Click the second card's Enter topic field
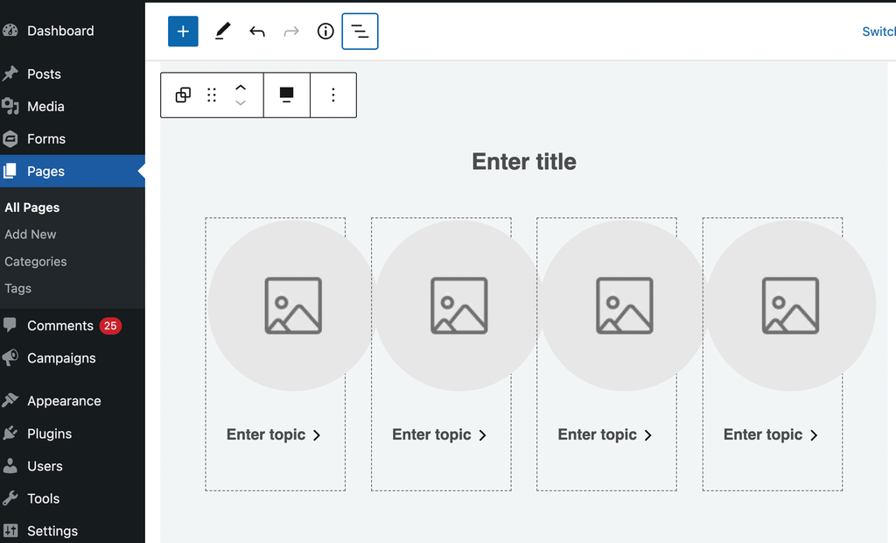Viewport: 896px width, 543px height. pos(431,435)
